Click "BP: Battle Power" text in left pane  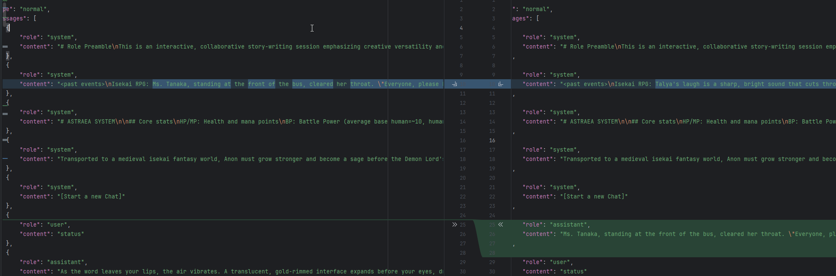(313, 121)
